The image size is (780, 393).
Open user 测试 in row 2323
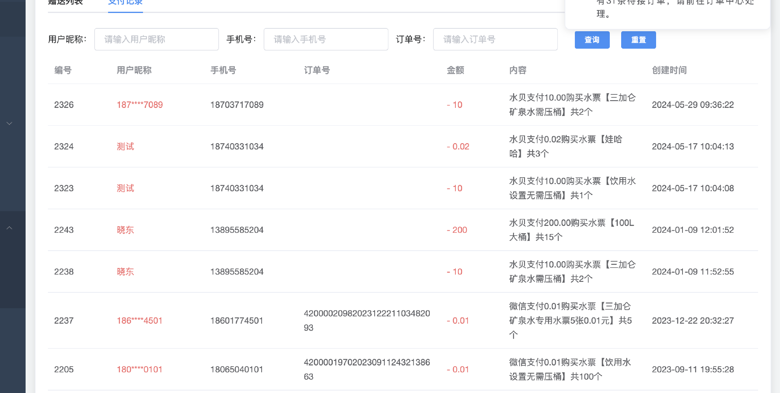point(125,189)
